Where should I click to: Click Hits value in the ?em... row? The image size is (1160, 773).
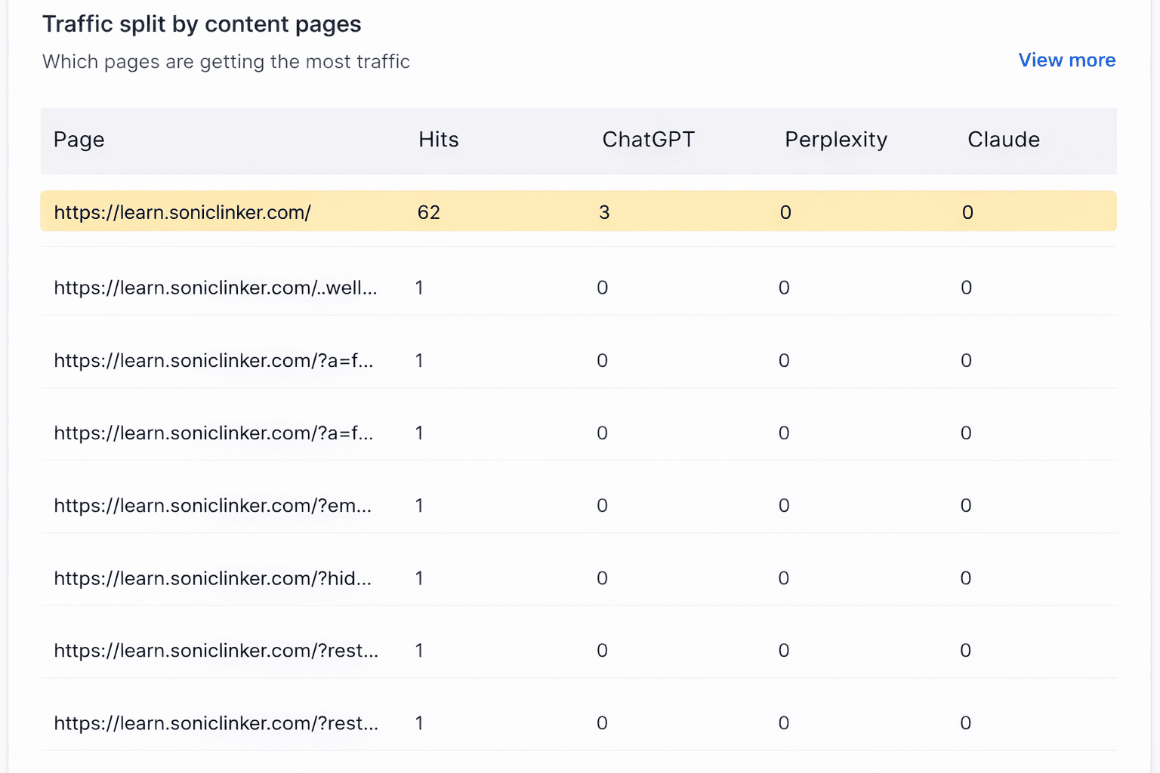419,506
